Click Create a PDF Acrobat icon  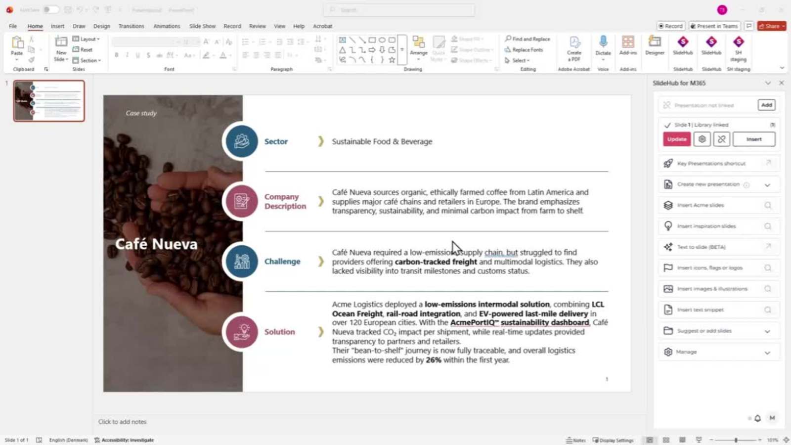[x=574, y=48]
